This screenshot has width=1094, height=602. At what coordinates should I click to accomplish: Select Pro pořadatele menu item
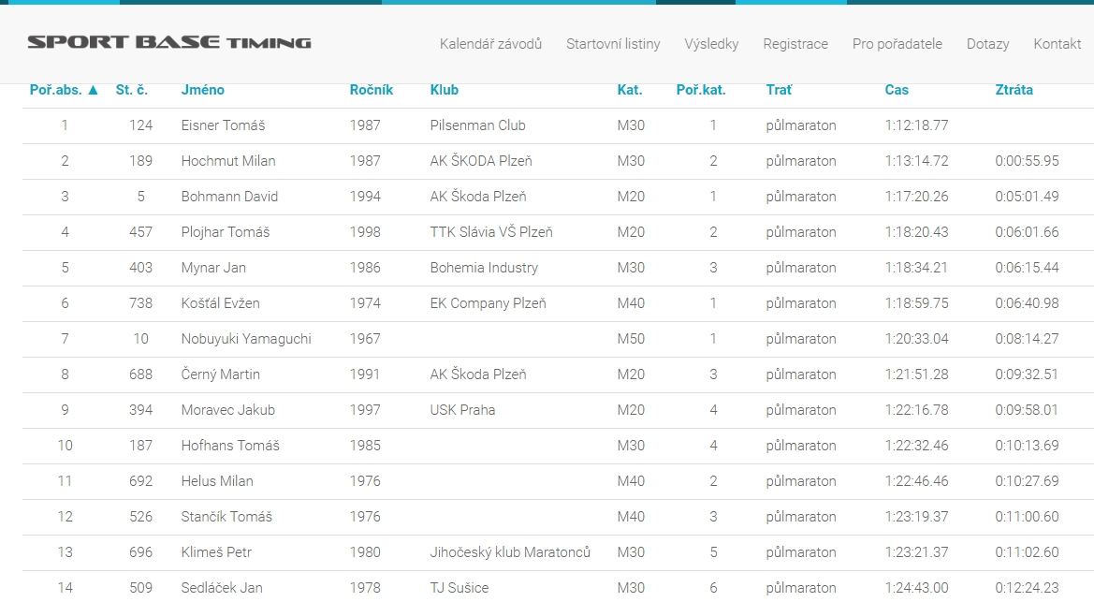(897, 44)
